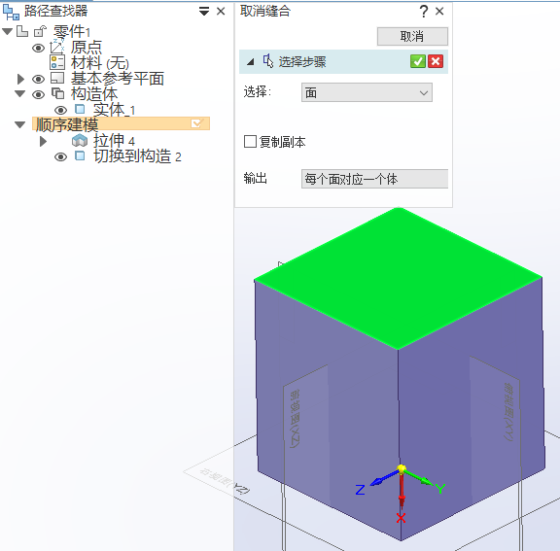Hide the 原点 origin with eye icon
560x551 pixels.
pos(38,48)
